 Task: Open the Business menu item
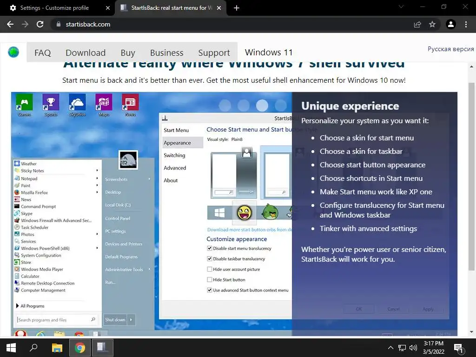coord(167,53)
